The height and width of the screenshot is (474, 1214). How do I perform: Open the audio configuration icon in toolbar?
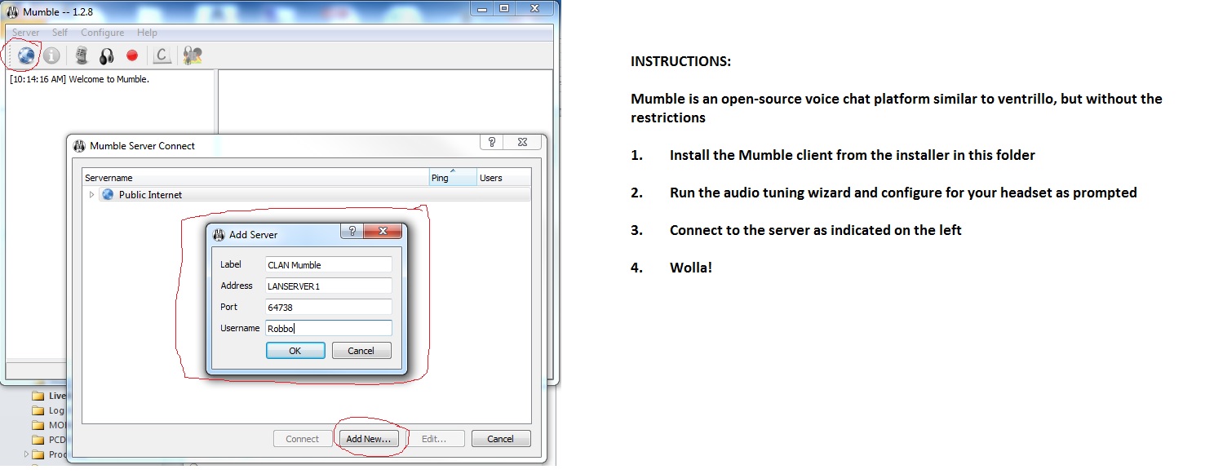coord(193,55)
